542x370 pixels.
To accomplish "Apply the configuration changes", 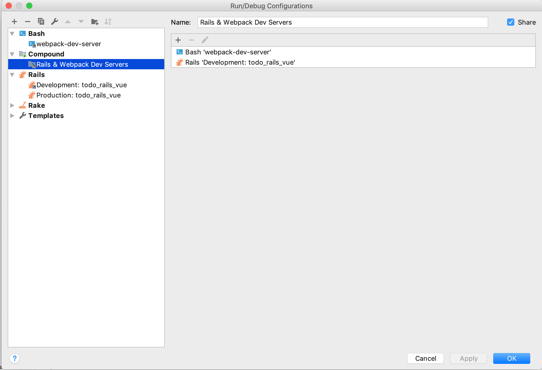I will pyautogui.click(x=468, y=358).
